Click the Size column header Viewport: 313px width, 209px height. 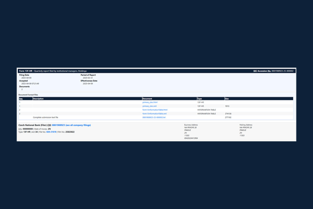pos(227,99)
